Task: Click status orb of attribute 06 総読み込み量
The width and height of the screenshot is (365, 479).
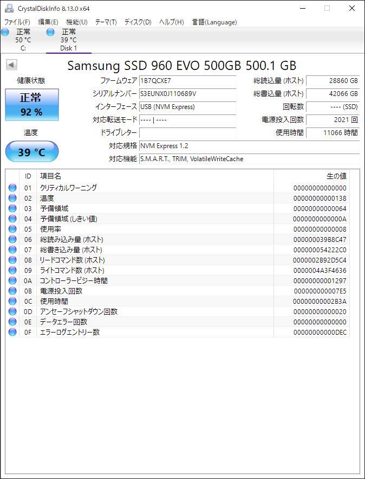Action: (12, 240)
